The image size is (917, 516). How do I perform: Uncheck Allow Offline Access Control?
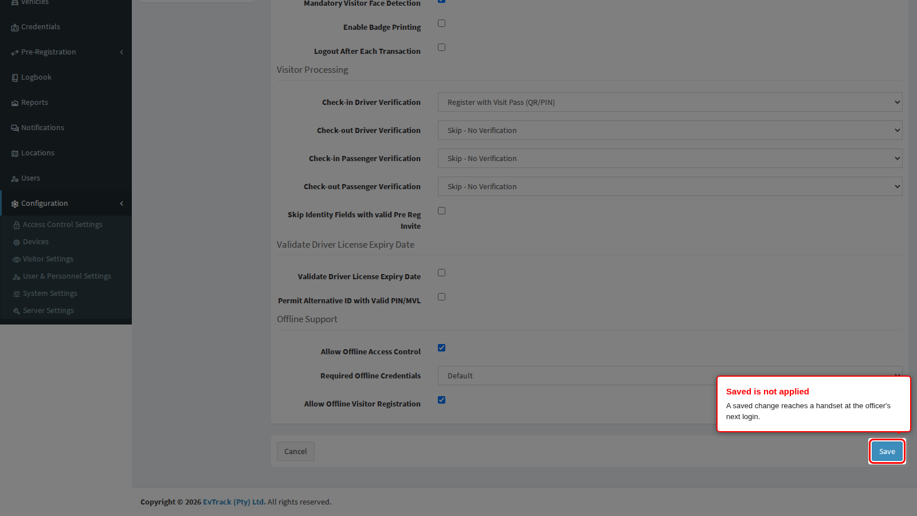[441, 348]
